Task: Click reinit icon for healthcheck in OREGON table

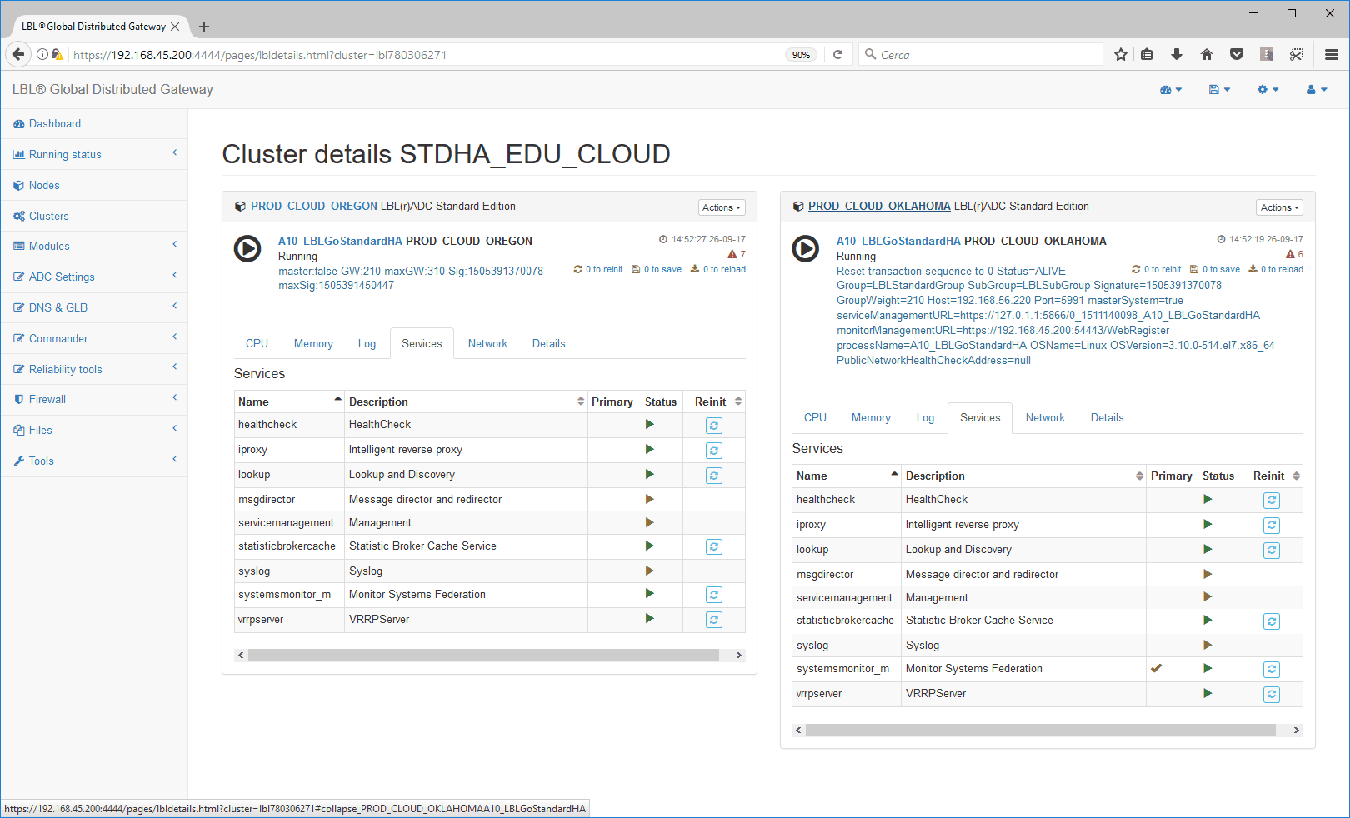Action: click(714, 426)
